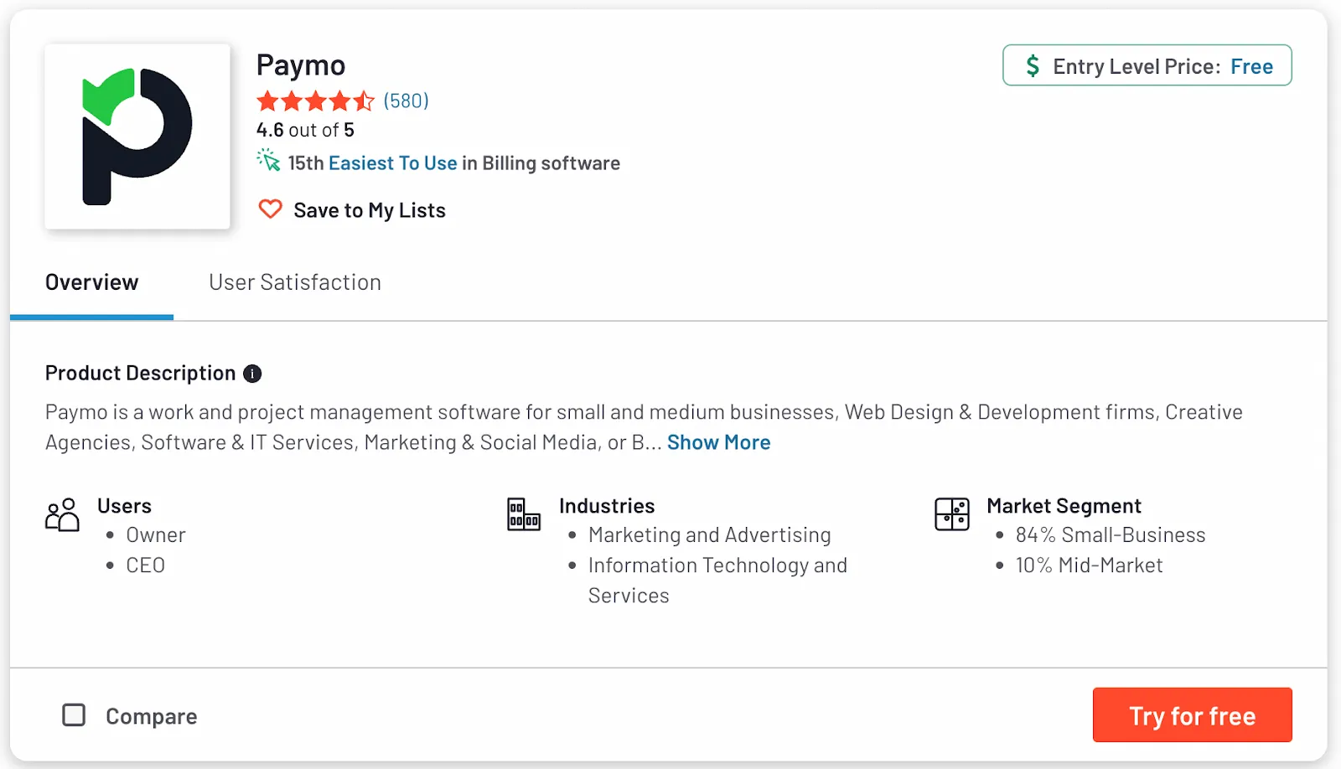Click the Compare label text
Image resolution: width=1341 pixels, height=769 pixels.
(152, 716)
